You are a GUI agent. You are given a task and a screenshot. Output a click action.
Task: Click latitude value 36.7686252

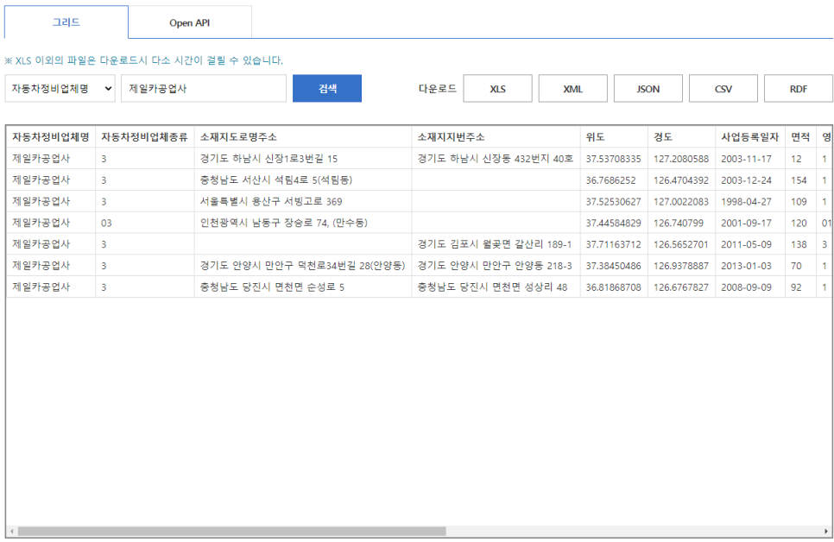(x=610, y=180)
